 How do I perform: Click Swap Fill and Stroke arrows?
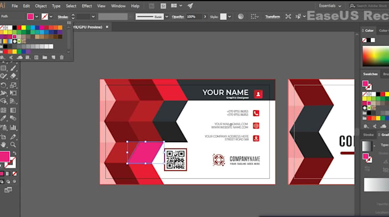coord(14,154)
